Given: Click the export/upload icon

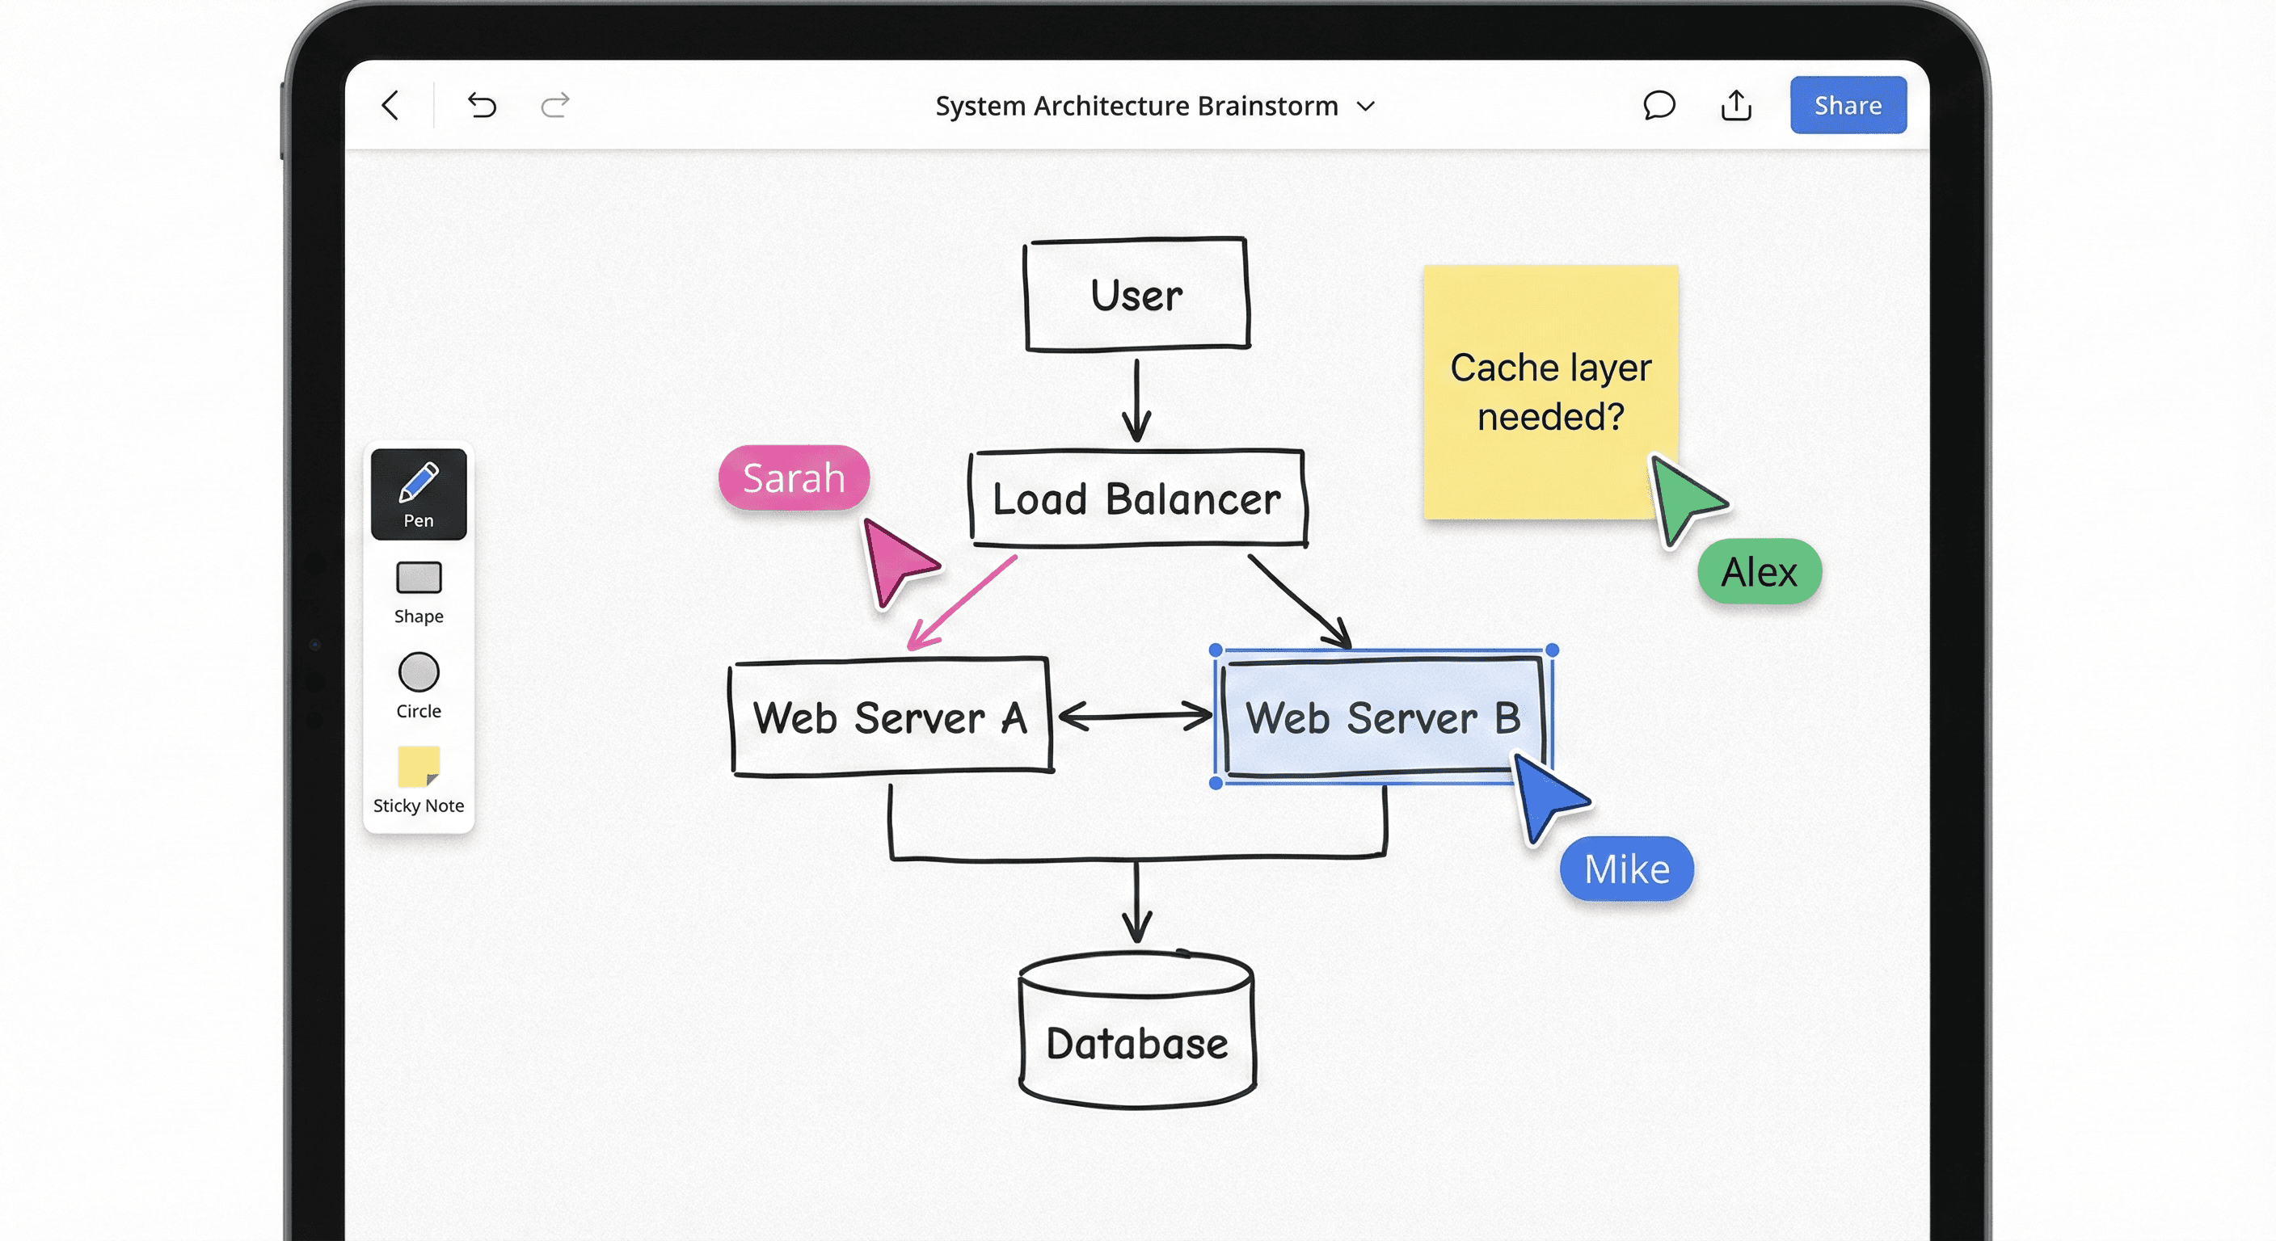Looking at the screenshot, I should (x=1737, y=105).
